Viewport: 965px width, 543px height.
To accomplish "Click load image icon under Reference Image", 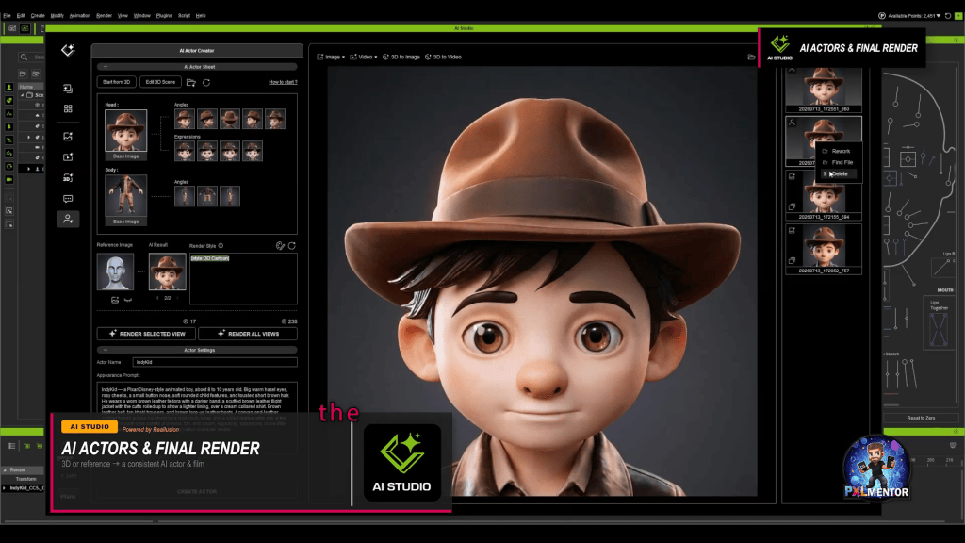I will point(114,300).
